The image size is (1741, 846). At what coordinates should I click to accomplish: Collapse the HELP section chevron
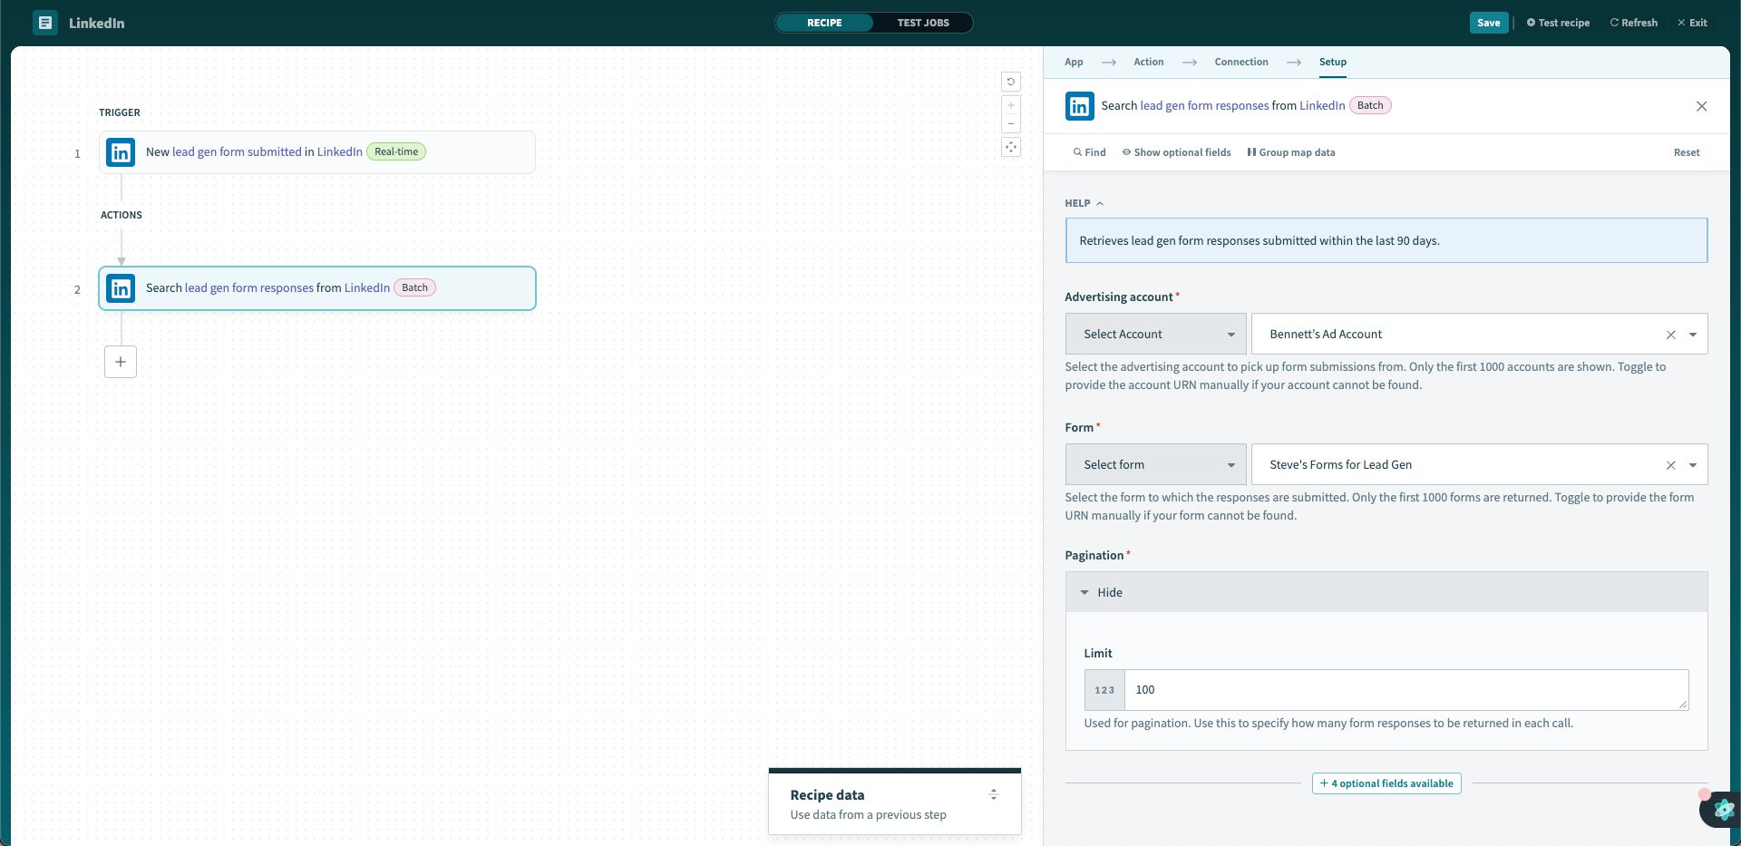(1099, 202)
